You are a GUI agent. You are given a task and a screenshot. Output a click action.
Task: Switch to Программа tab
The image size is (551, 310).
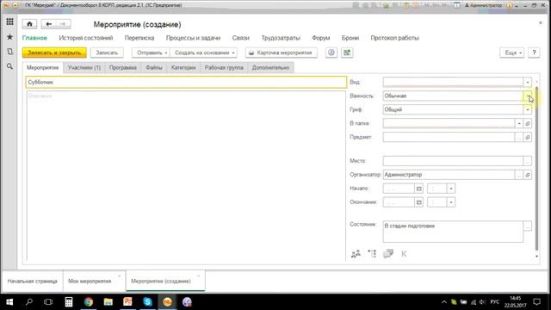(x=122, y=67)
